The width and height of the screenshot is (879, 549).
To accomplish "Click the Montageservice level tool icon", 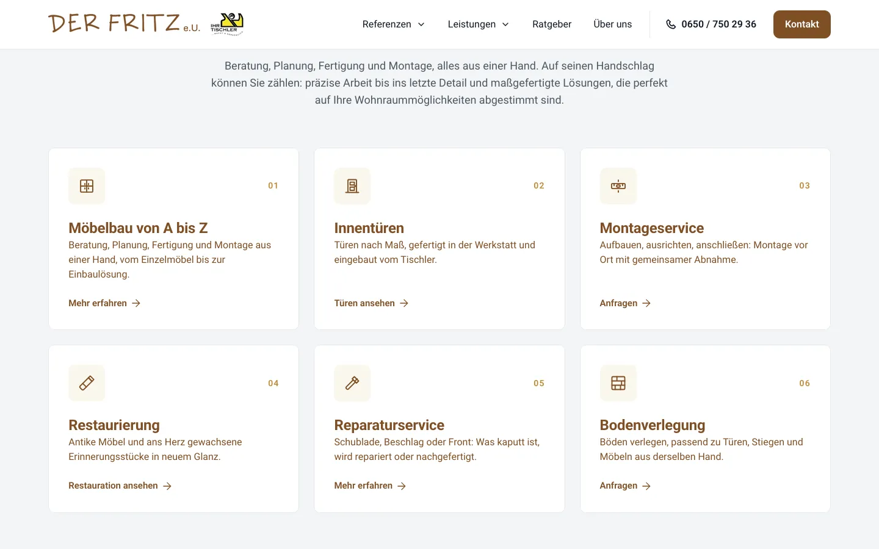I will [618, 186].
